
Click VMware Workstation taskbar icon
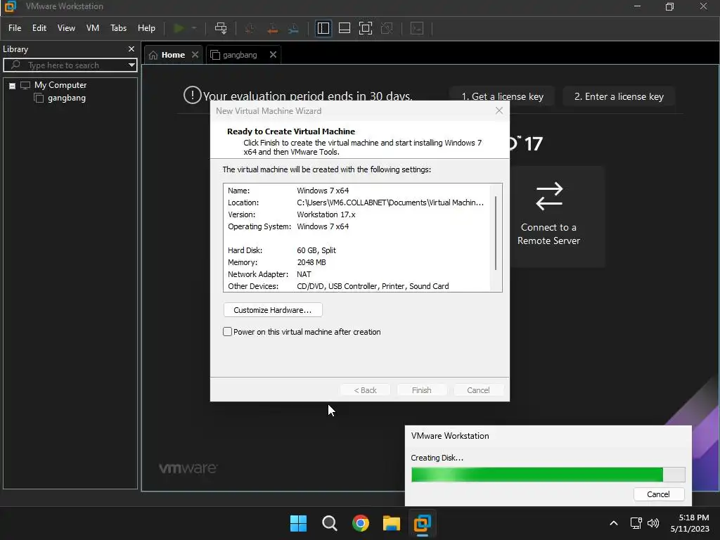pos(423,523)
